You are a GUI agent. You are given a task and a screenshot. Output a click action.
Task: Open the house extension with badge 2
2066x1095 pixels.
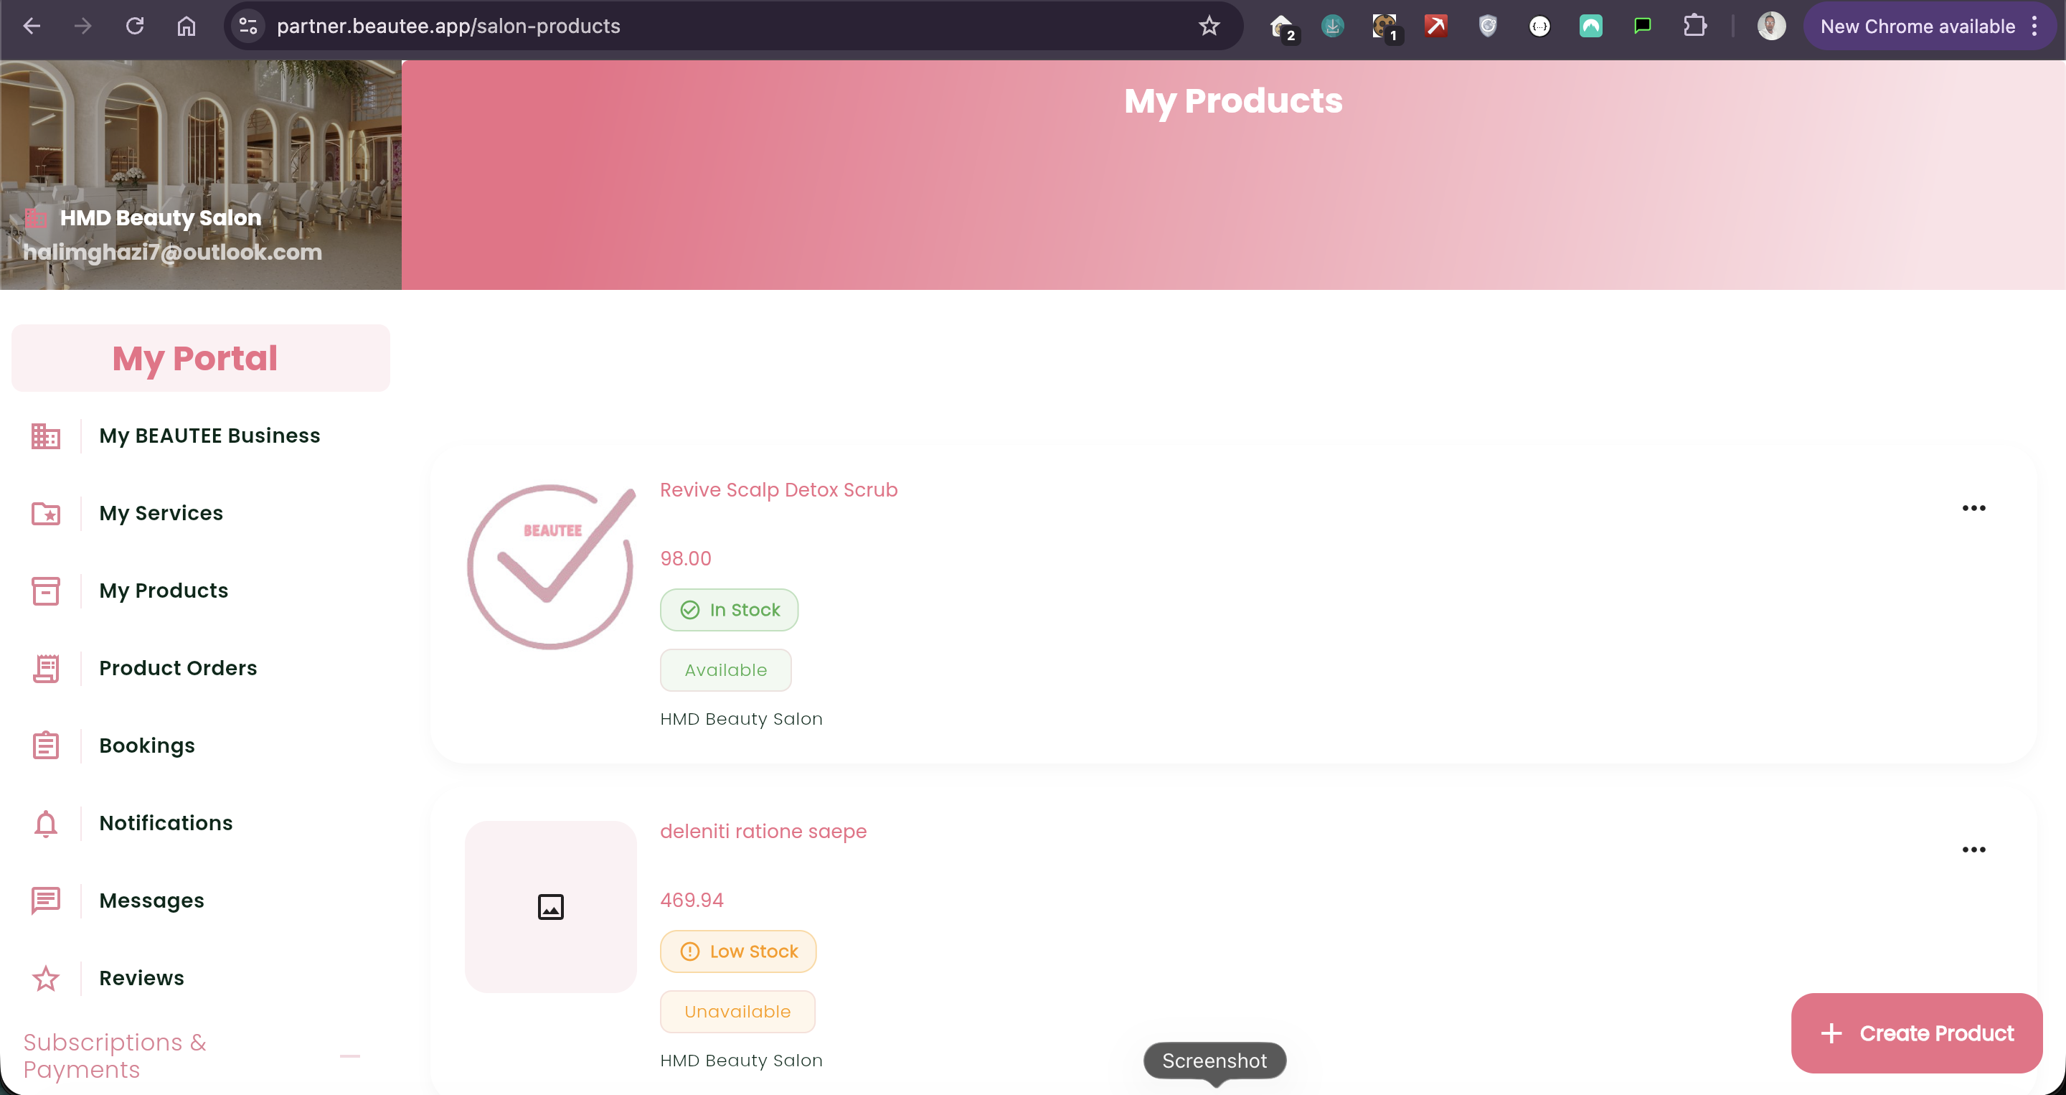(x=1283, y=27)
